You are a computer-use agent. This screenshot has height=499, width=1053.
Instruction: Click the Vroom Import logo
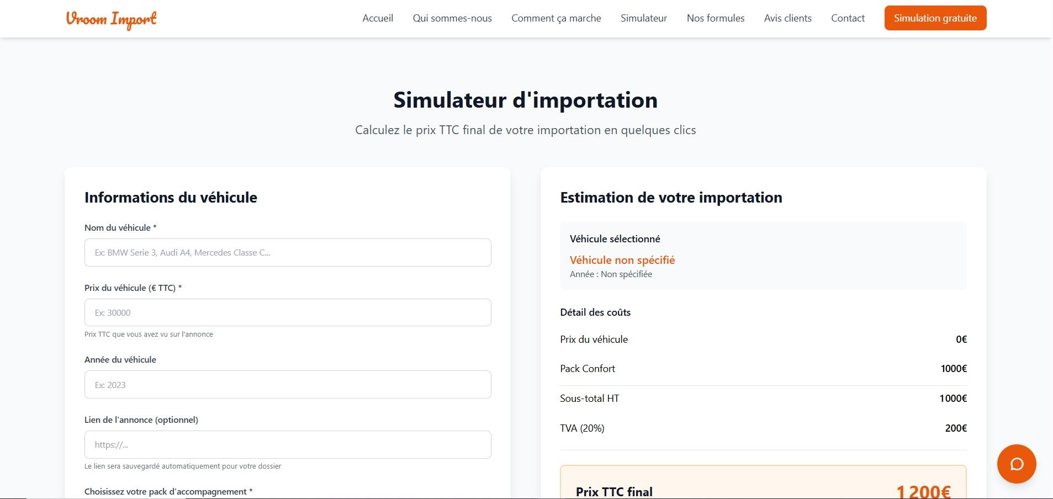[x=111, y=19]
